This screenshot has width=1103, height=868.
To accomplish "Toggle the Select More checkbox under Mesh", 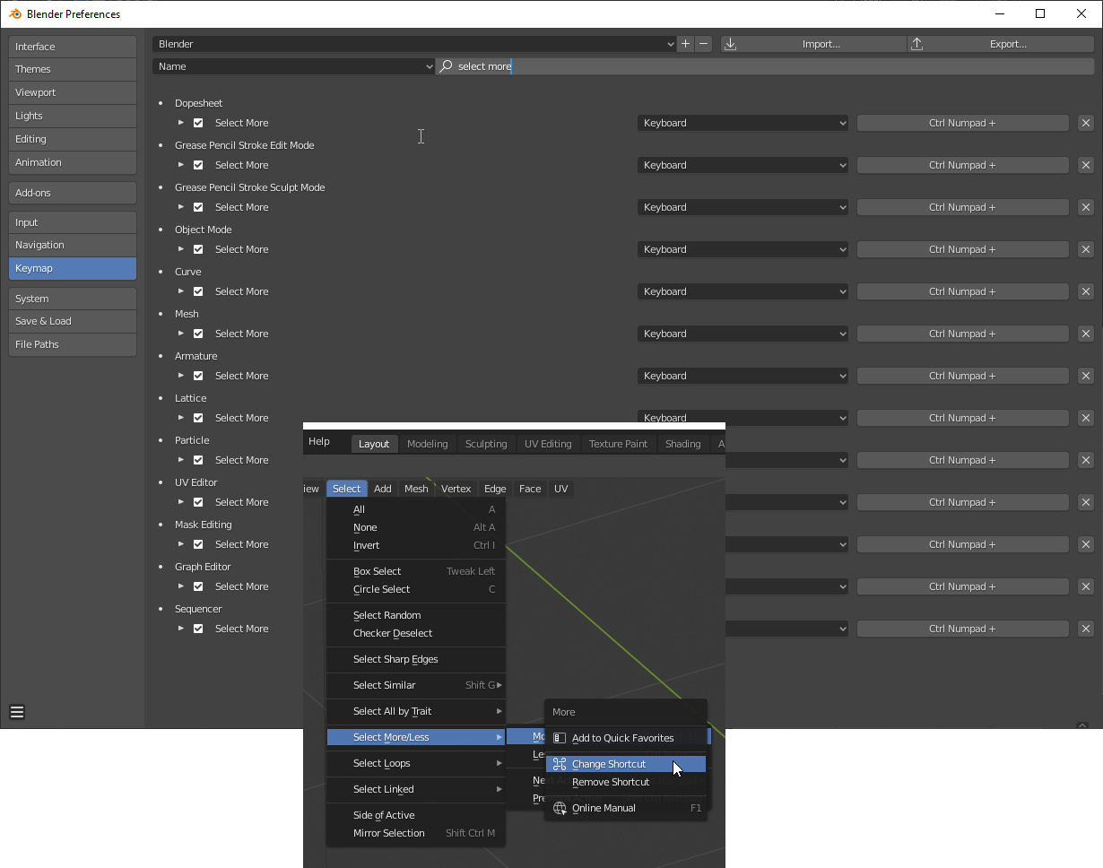I will pyautogui.click(x=198, y=333).
